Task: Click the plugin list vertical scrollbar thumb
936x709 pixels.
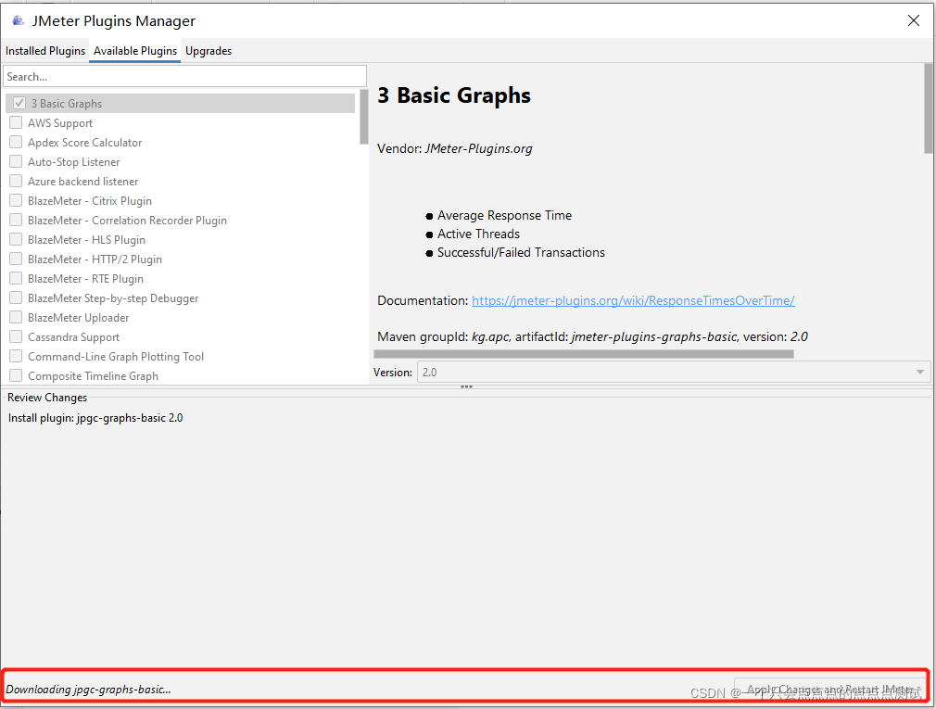Action: (x=364, y=117)
